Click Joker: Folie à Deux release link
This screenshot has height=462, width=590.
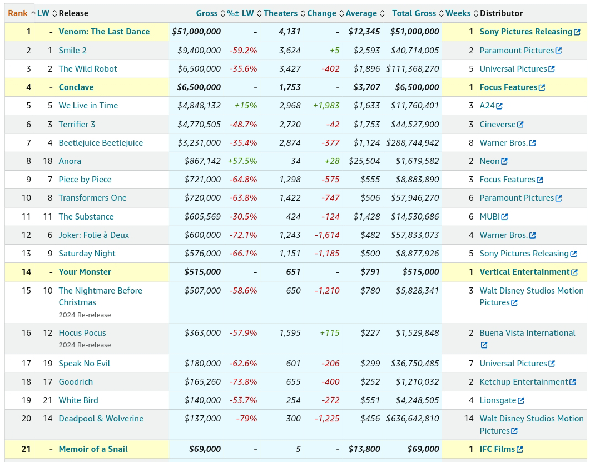(93, 235)
